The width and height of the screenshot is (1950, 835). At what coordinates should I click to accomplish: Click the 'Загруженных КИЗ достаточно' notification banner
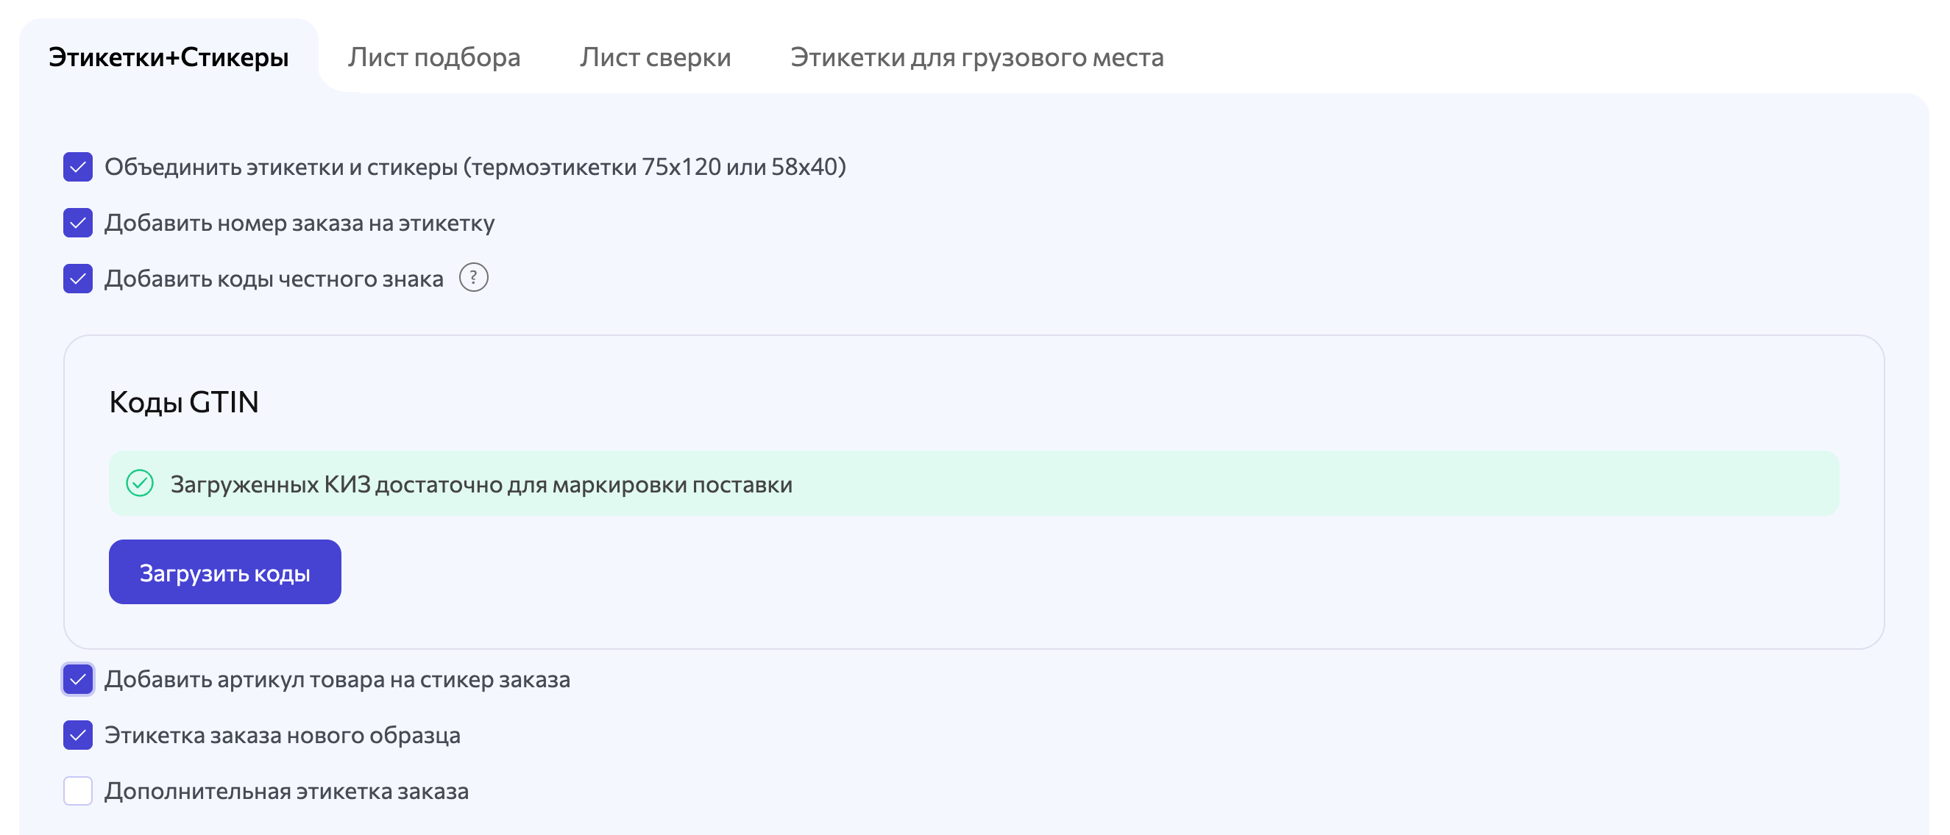coord(974,484)
